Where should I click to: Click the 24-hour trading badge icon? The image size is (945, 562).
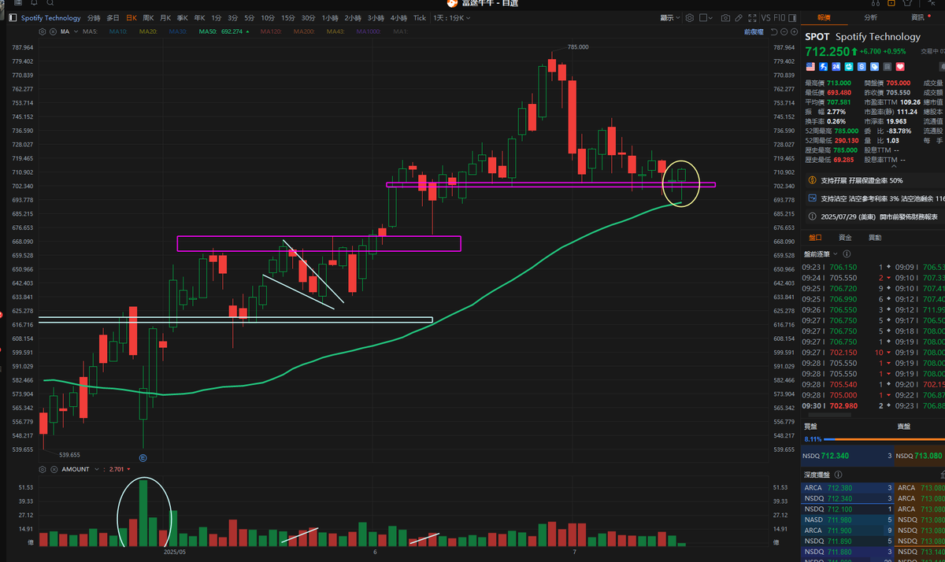point(836,67)
